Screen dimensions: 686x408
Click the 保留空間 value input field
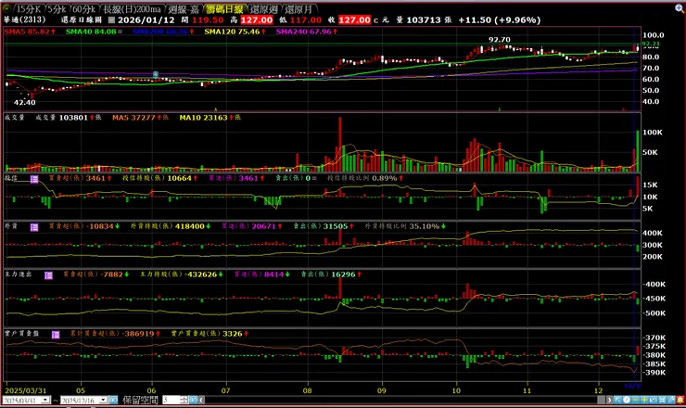[x=171, y=401]
